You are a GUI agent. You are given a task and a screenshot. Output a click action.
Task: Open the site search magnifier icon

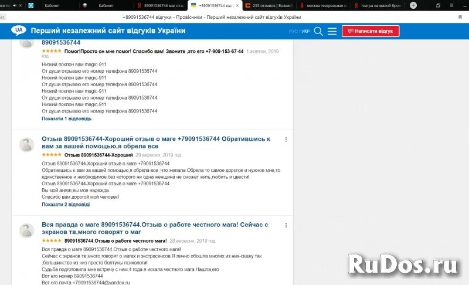click(x=318, y=31)
